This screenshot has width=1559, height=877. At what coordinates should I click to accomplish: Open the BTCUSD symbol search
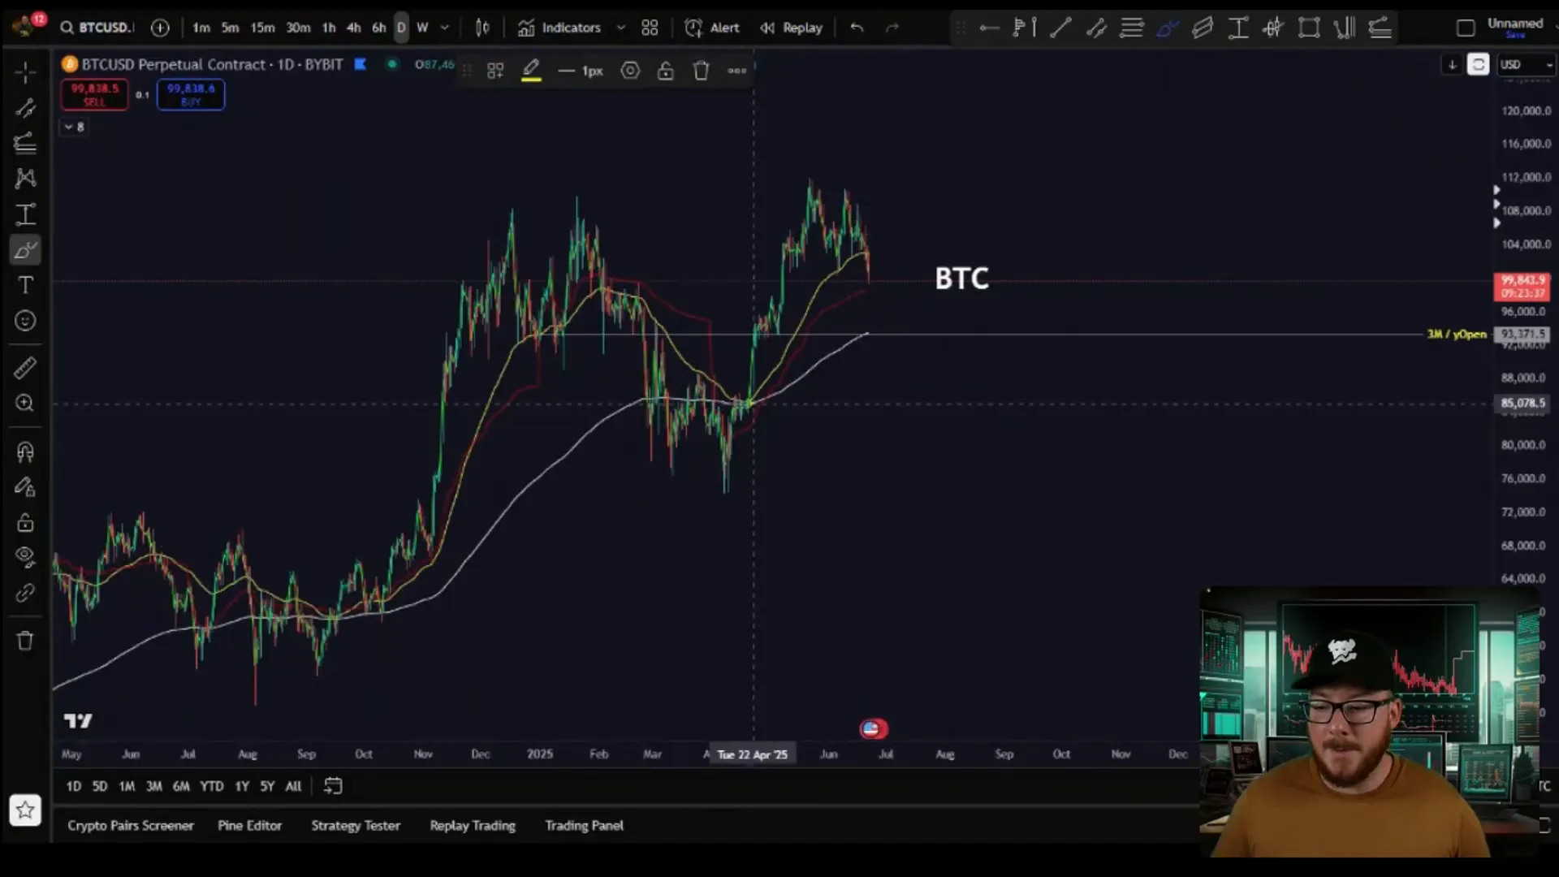pos(96,28)
